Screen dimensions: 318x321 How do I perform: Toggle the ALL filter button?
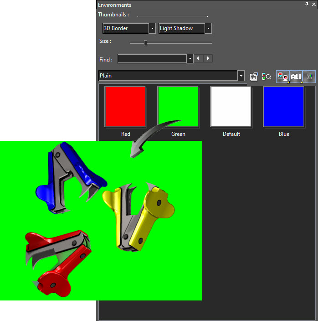click(296, 77)
